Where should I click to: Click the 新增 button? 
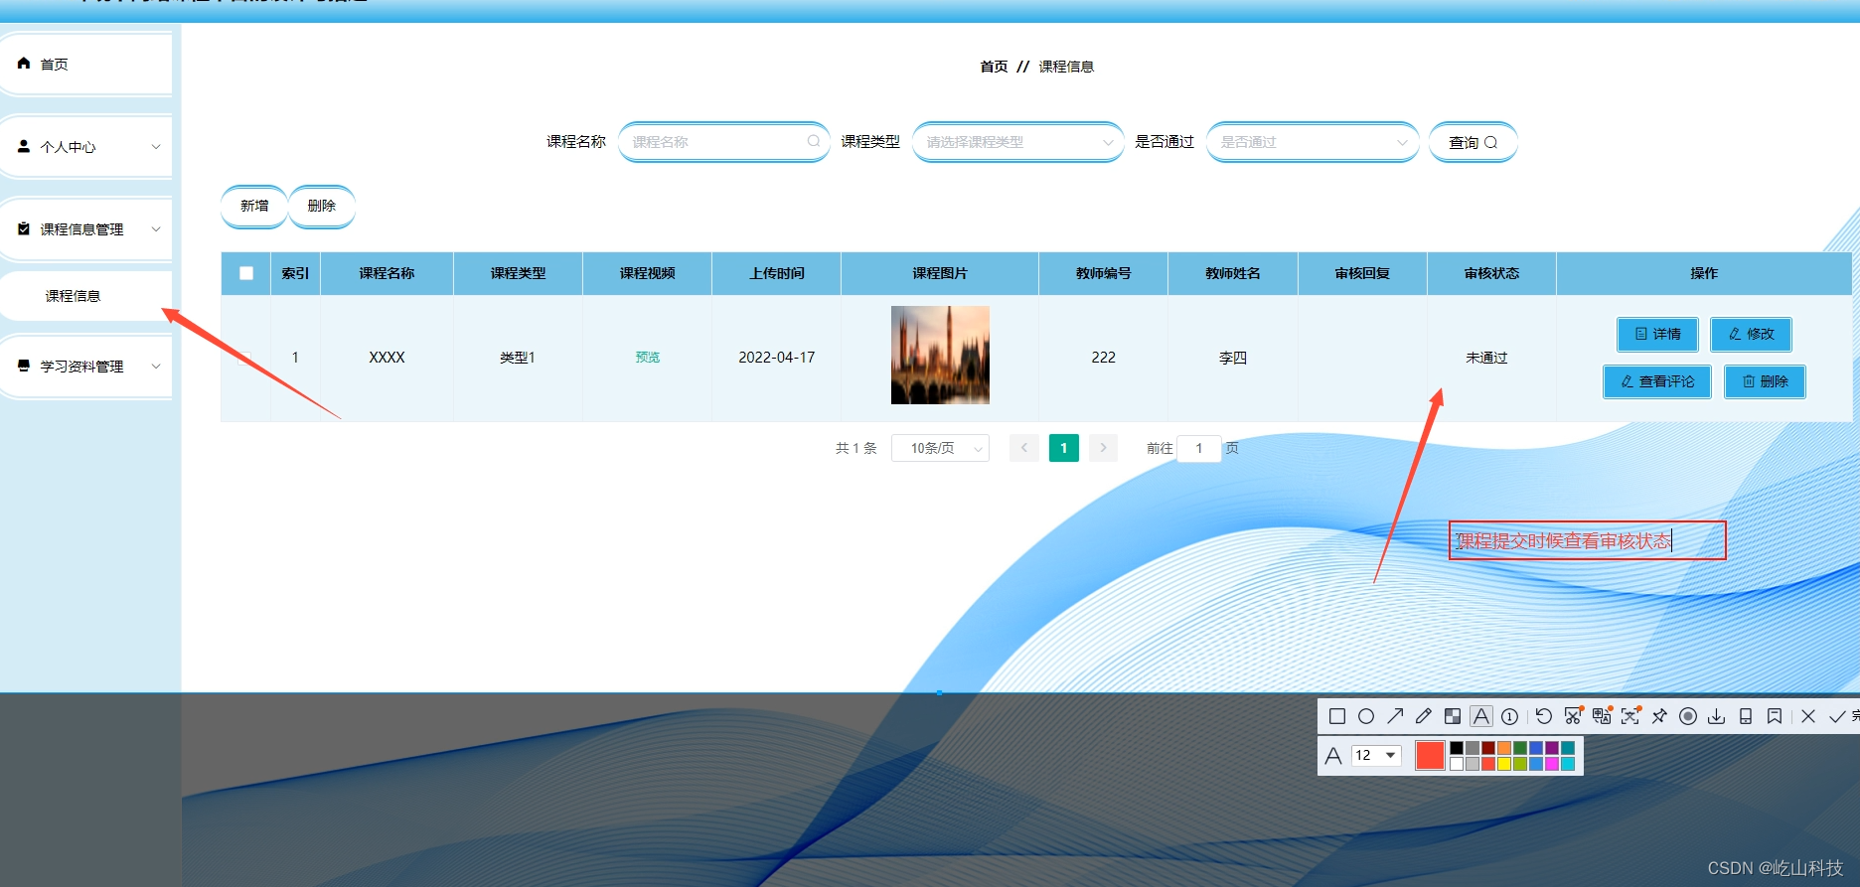(x=254, y=206)
